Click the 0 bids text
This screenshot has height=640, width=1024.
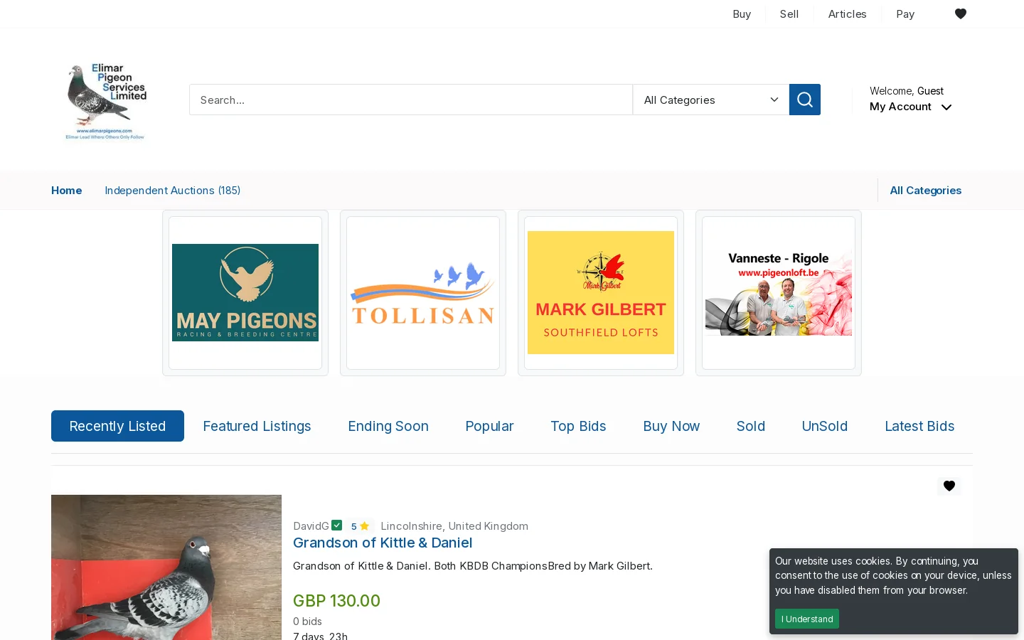[307, 622]
